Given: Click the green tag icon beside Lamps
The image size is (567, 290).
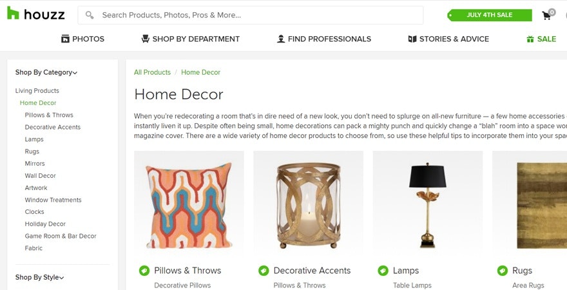Looking at the screenshot, I should 383,271.
